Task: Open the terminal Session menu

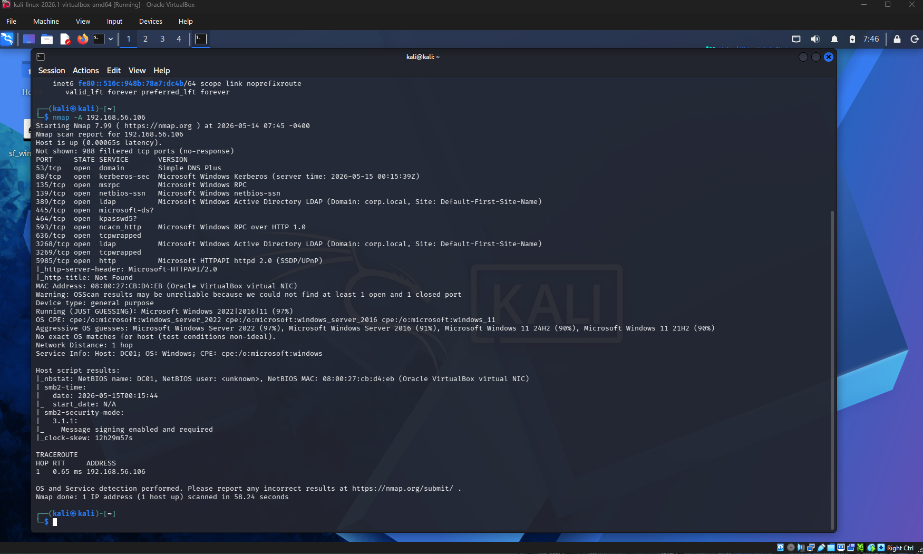Action: point(52,71)
